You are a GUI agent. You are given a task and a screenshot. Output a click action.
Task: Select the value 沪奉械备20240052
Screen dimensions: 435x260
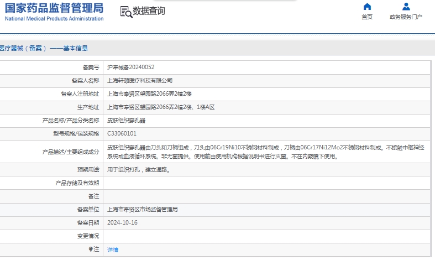[x=130, y=67]
